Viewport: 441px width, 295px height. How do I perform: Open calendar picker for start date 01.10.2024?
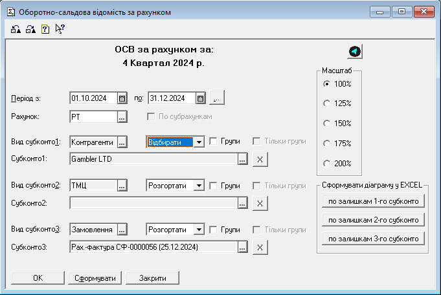122,98
